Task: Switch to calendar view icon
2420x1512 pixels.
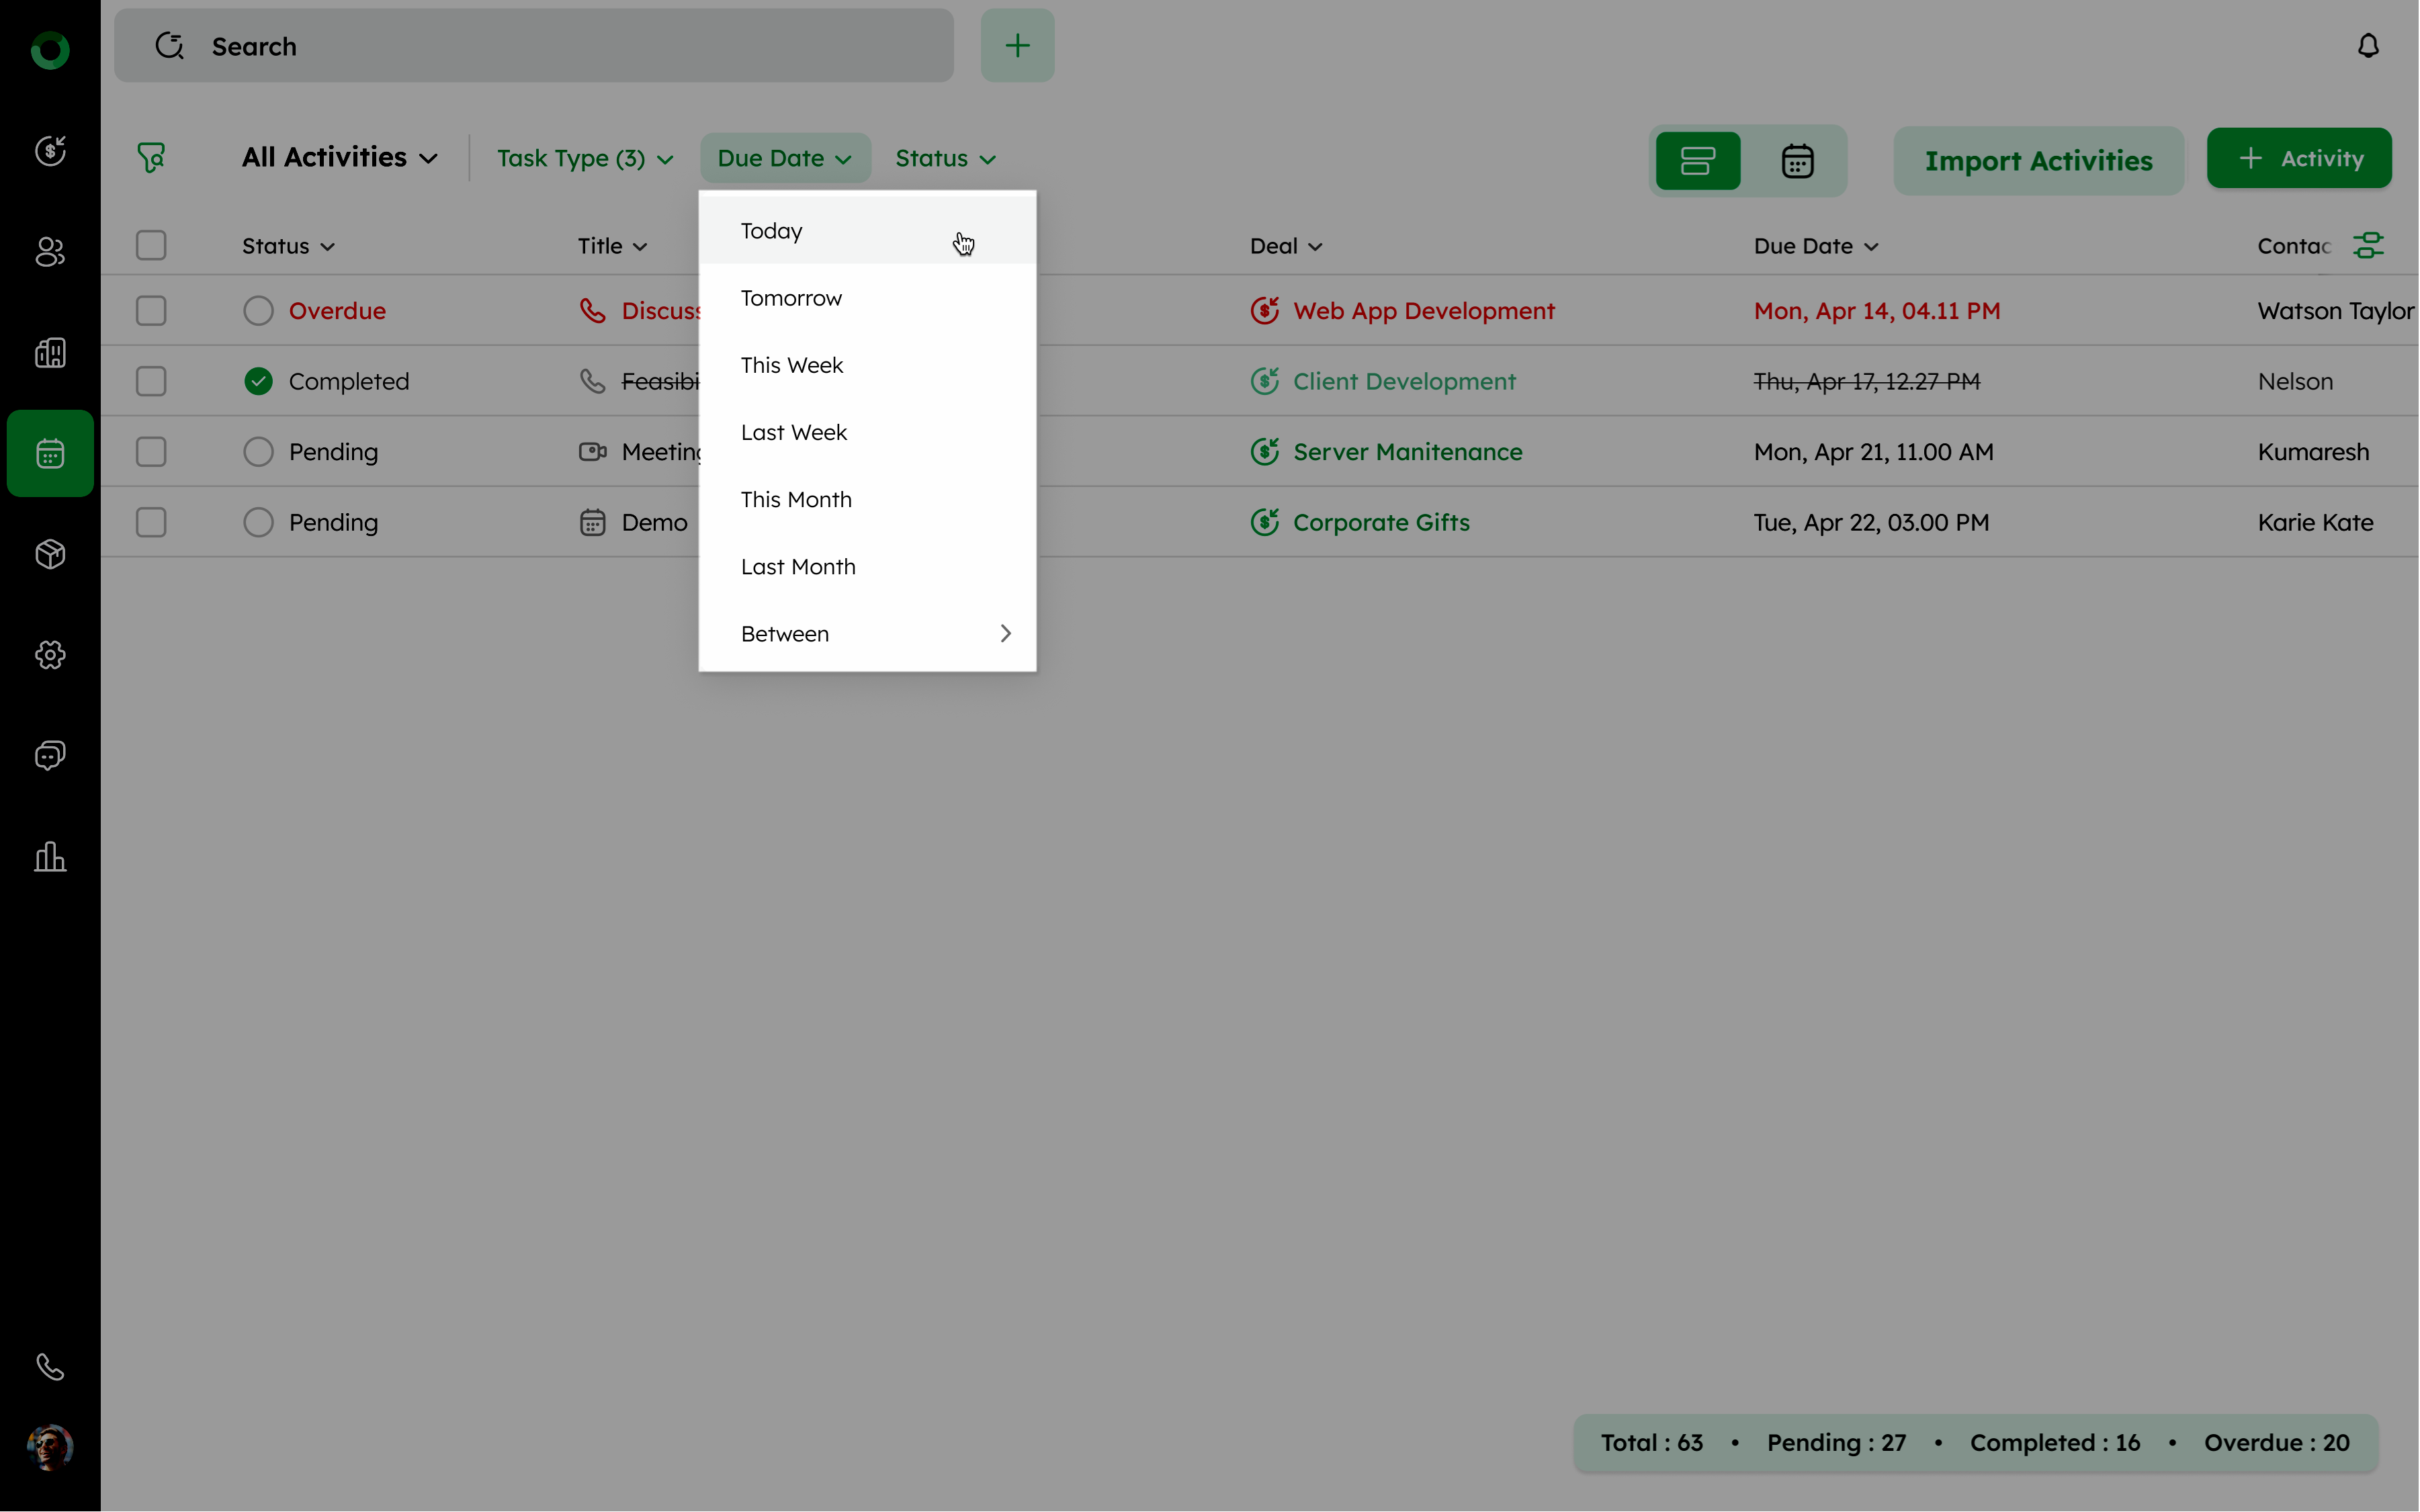Action: [x=1797, y=160]
